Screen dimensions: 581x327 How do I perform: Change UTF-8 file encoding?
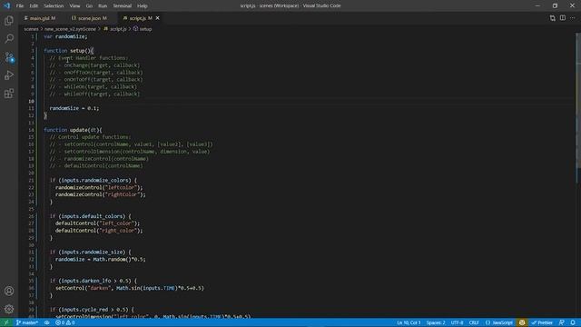click(457, 322)
